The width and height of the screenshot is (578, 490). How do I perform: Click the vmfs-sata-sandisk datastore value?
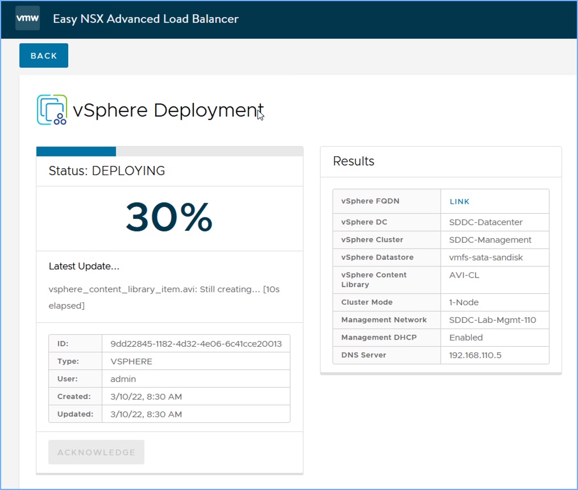485,258
